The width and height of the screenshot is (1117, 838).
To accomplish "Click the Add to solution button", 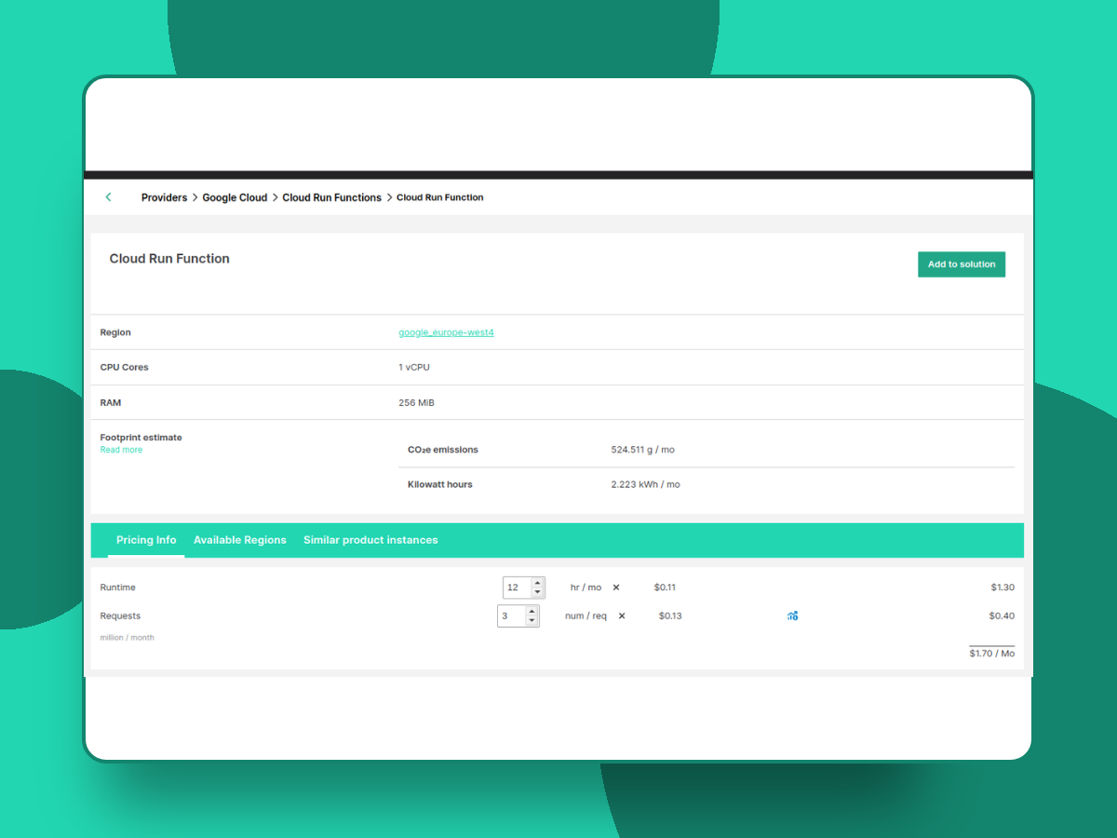I will pos(962,264).
